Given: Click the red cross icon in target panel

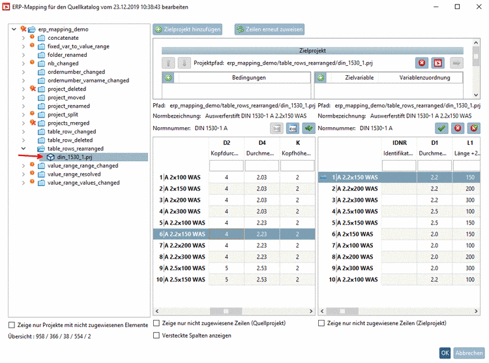Looking at the screenshot, I should 458,129.
